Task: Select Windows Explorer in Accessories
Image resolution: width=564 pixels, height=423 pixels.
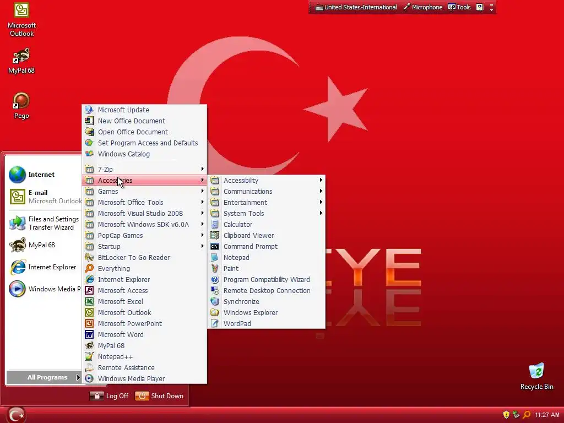Action: pos(267,313)
